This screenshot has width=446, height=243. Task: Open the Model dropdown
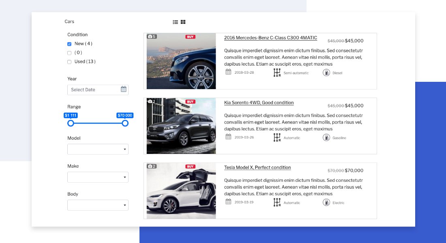[98, 149]
